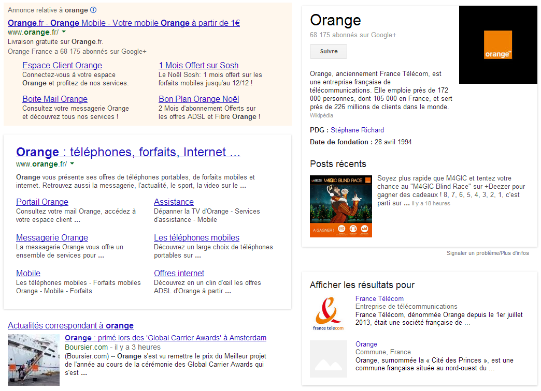Click '68 175 abonnés sur Google+' in knowledge panel
The width and height of the screenshot is (541, 391).
353,35
